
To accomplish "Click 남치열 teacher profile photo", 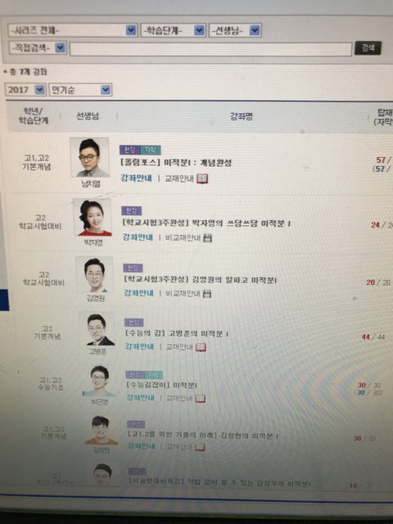I will [x=89, y=157].
